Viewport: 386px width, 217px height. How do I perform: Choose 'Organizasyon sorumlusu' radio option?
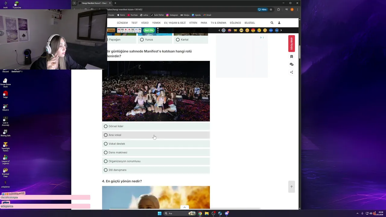(156, 161)
